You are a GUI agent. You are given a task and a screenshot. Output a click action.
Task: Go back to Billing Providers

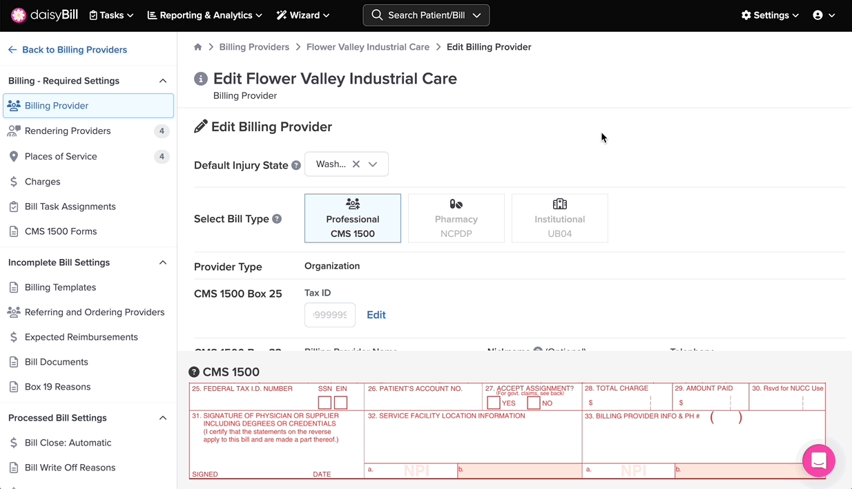coord(68,50)
